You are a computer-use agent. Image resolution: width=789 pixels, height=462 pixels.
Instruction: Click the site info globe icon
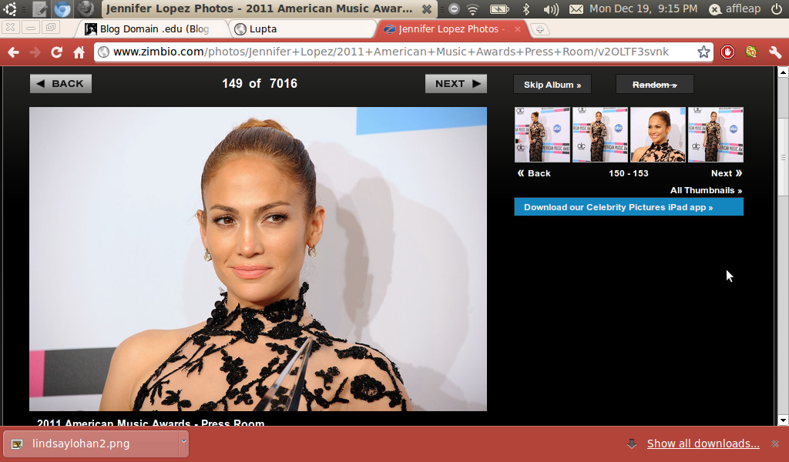coord(104,52)
